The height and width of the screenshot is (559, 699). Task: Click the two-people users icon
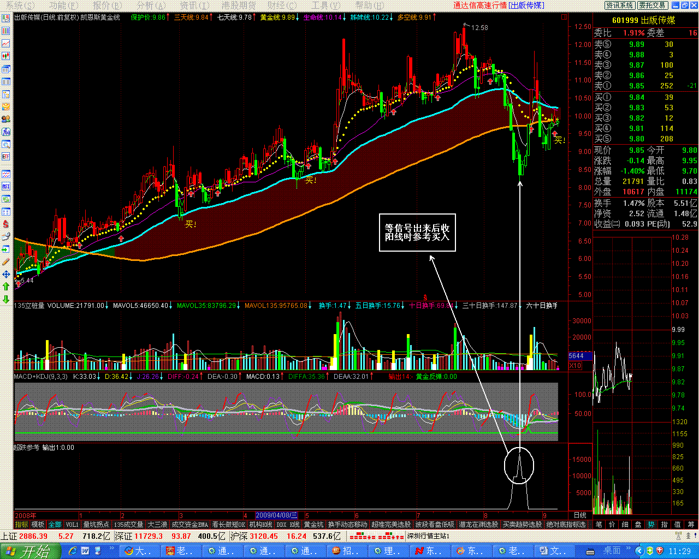[x=6, y=119]
